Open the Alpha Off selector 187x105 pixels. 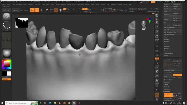tap(7, 36)
